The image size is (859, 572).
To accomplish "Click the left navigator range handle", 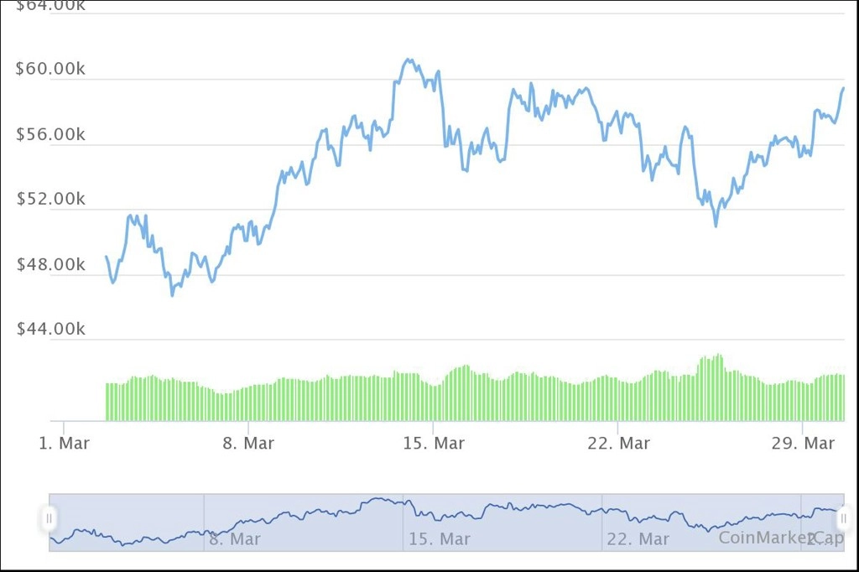I will tap(49, 518).
